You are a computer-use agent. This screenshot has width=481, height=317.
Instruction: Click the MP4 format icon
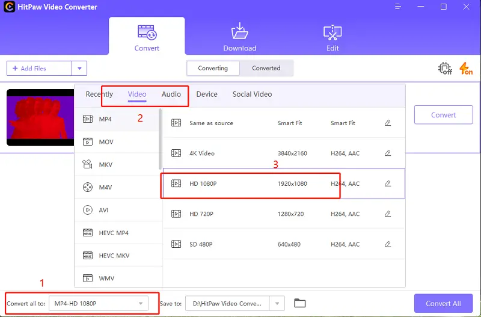[x=88, y=118]
